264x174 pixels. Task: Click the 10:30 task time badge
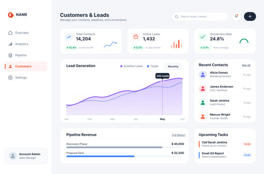(x=247, y=144)
